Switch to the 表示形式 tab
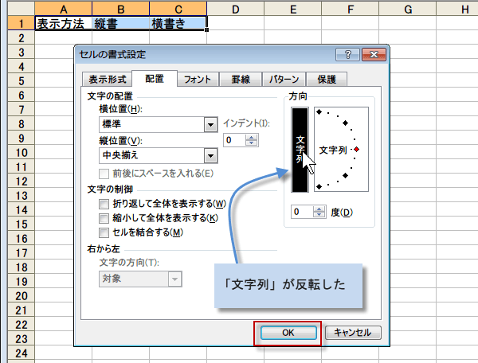The height and width of the screenshot is (363, 478). [x=108, y=80]
